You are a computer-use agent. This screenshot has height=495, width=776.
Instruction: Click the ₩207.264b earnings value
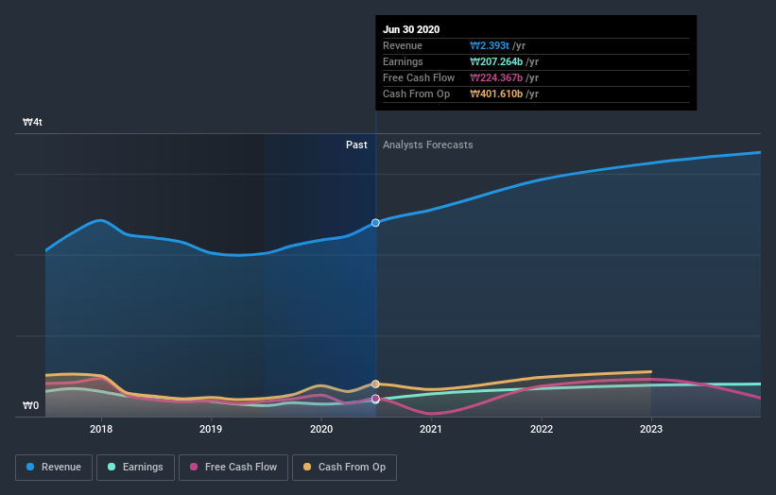pyautogui.click(x=496, y=61)
